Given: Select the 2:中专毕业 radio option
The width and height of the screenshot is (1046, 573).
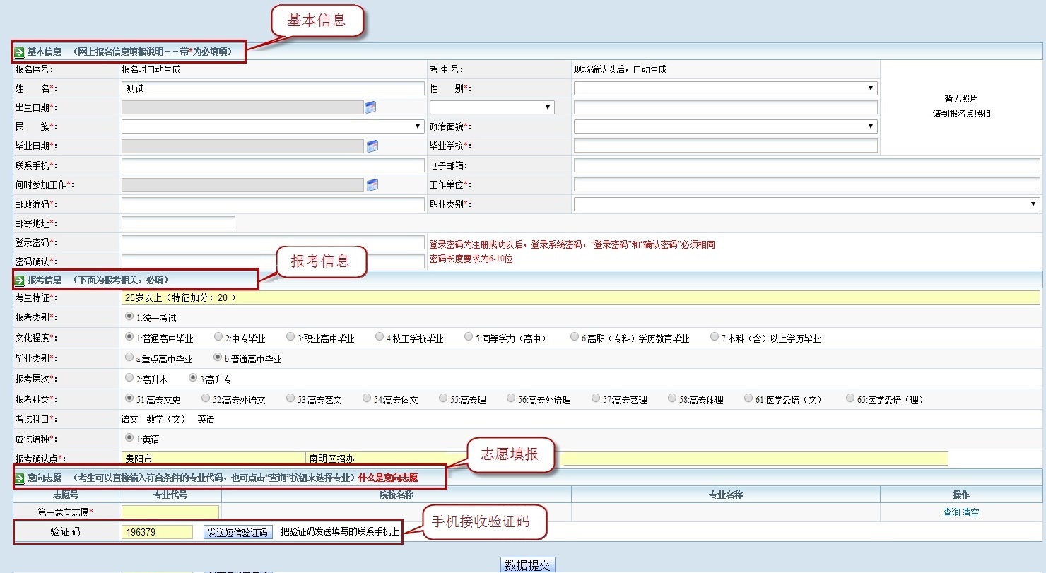Looking at the screenshot, I should [218, 337].
